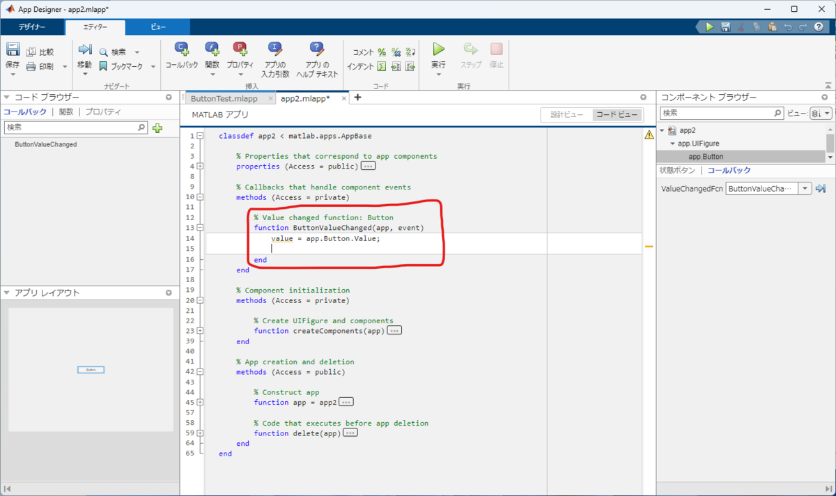
Task: Click the print (印刷) icon
Action: point(31,67)
